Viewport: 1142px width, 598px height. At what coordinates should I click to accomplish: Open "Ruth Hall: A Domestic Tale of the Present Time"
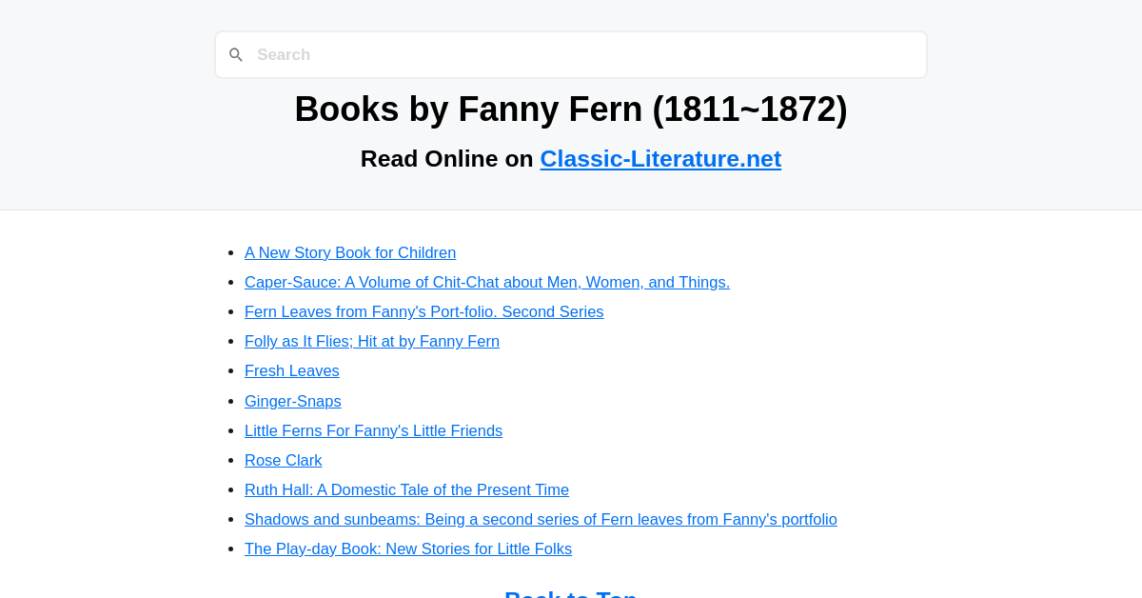(406, 489)
